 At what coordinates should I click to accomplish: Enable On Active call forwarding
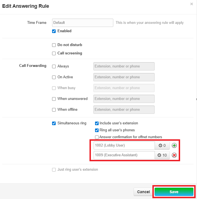pos(54,77)
